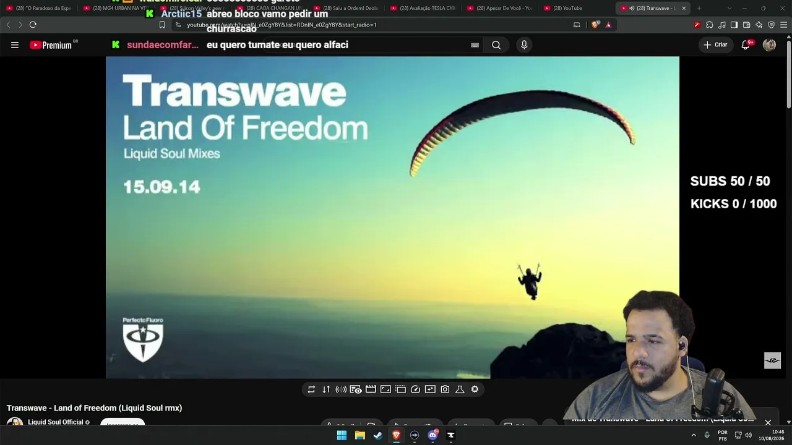Image resolution: width=792 pixels, height=445 pixels.
Task: Open the POR PTB language switcher
Action: [722, 435]
